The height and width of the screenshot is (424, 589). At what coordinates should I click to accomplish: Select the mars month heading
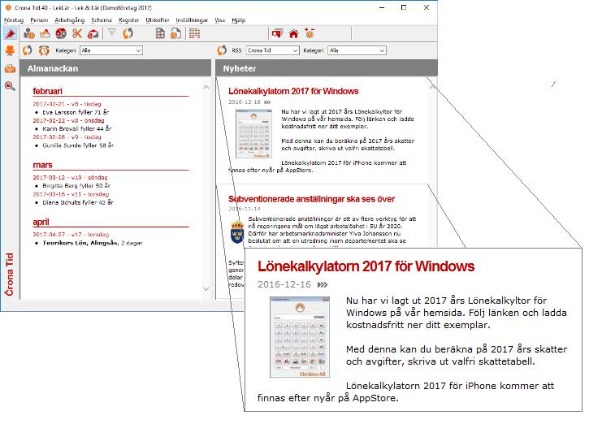click(42, 165)
